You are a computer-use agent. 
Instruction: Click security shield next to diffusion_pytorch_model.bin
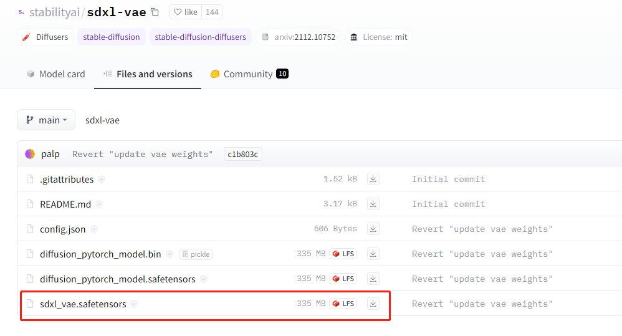[170, 254]
